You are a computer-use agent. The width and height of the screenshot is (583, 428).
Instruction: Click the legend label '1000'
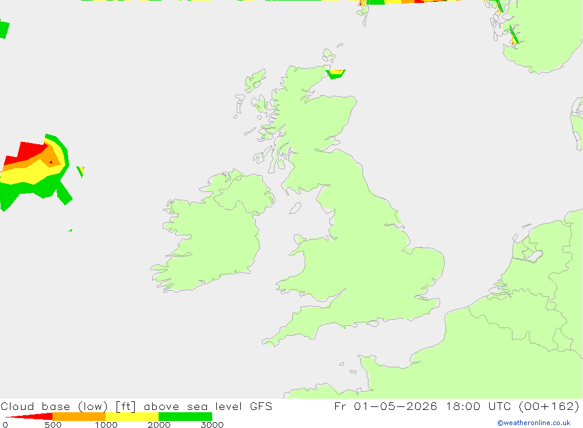click(x=106, y=425)
